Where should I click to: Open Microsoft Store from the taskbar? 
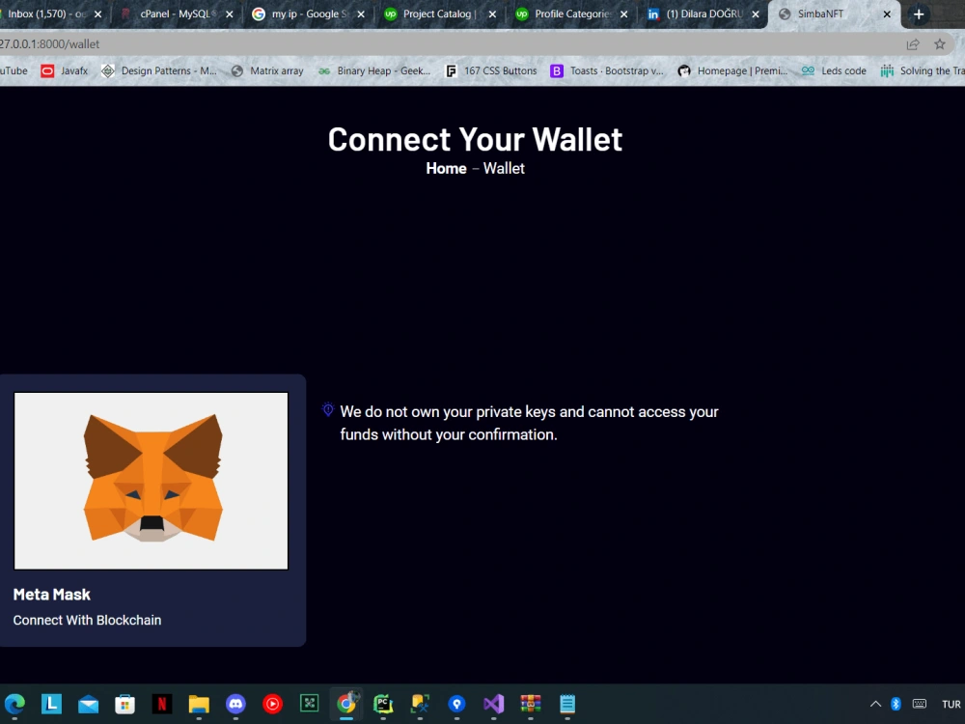click(124, 704)
